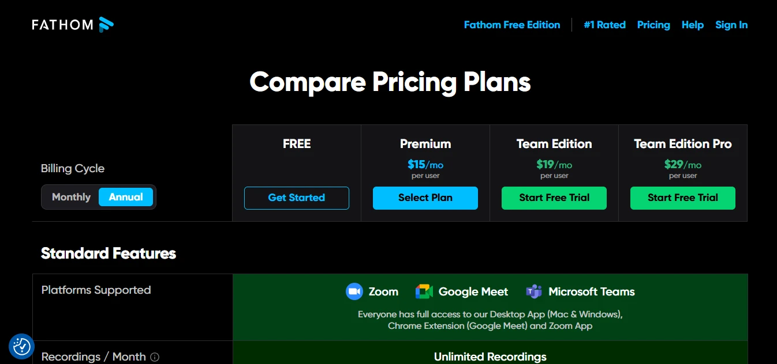
Task: Open the Pricing nav link
Action: (x=653, y=25)
